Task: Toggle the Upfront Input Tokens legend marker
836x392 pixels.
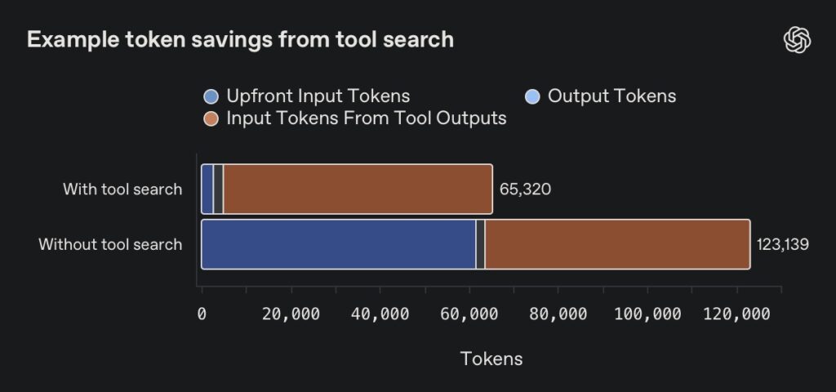Action: 211,96
